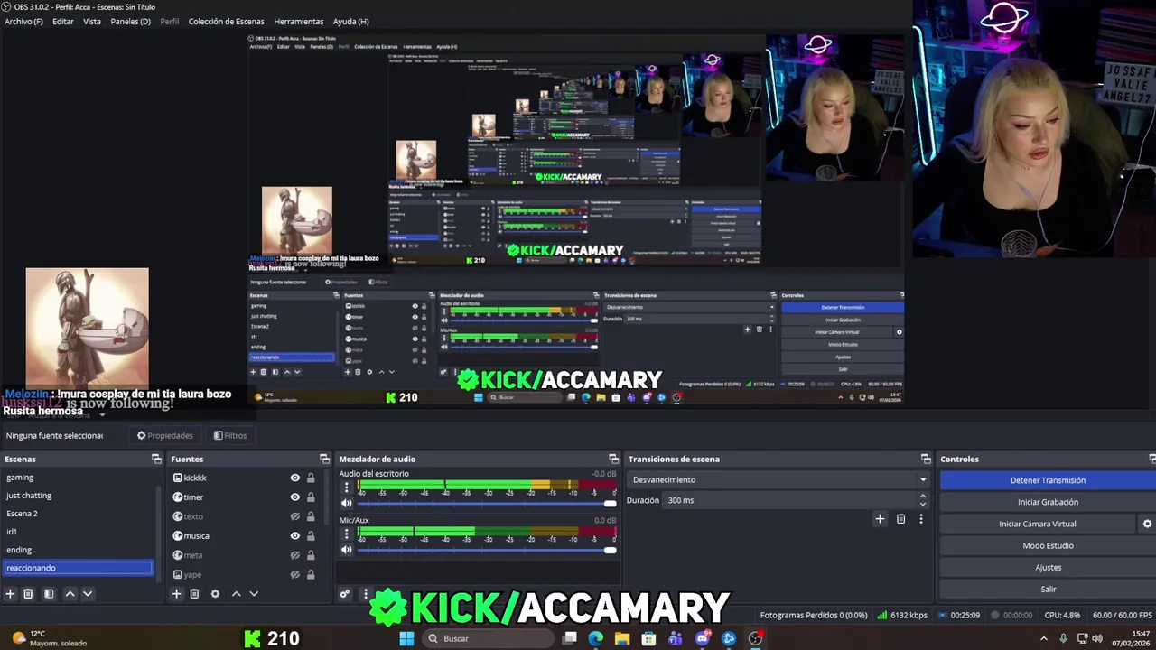The height and width of the screenshot is (650, 1156).
Task: Open advanced audio properties gears icon
Action: click(345, 593)
